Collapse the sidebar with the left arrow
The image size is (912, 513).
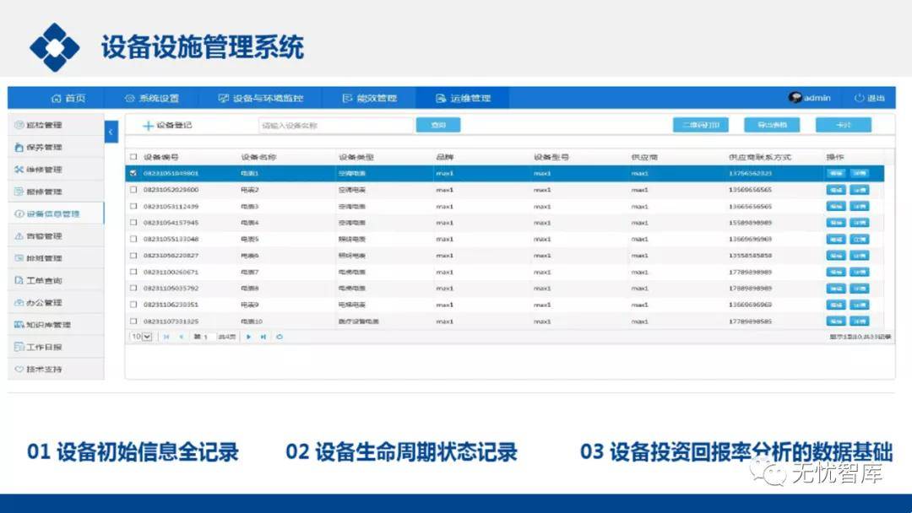(111, 132)
